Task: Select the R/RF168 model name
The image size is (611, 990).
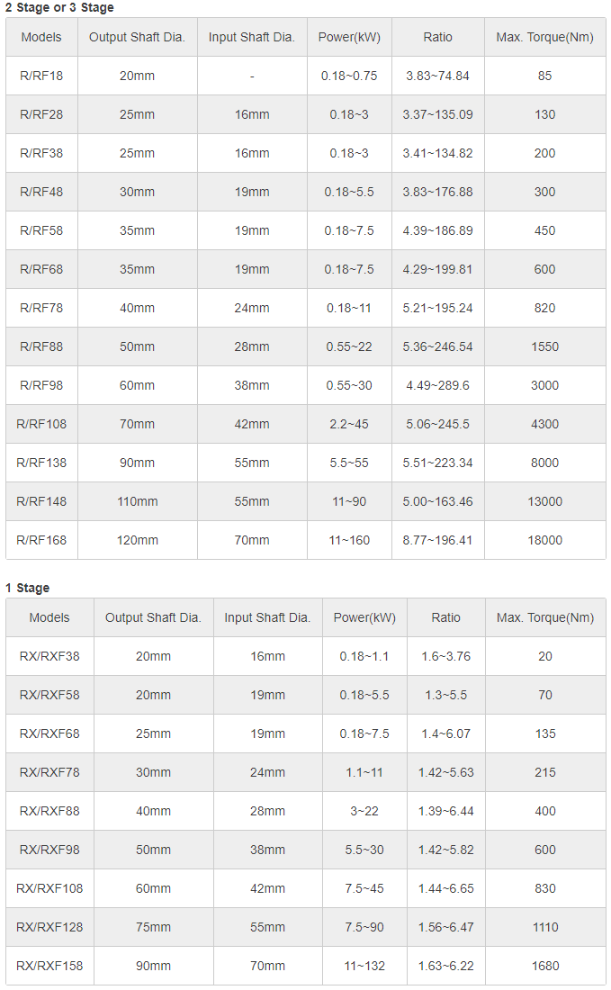Action: click(x=41, y=540)
